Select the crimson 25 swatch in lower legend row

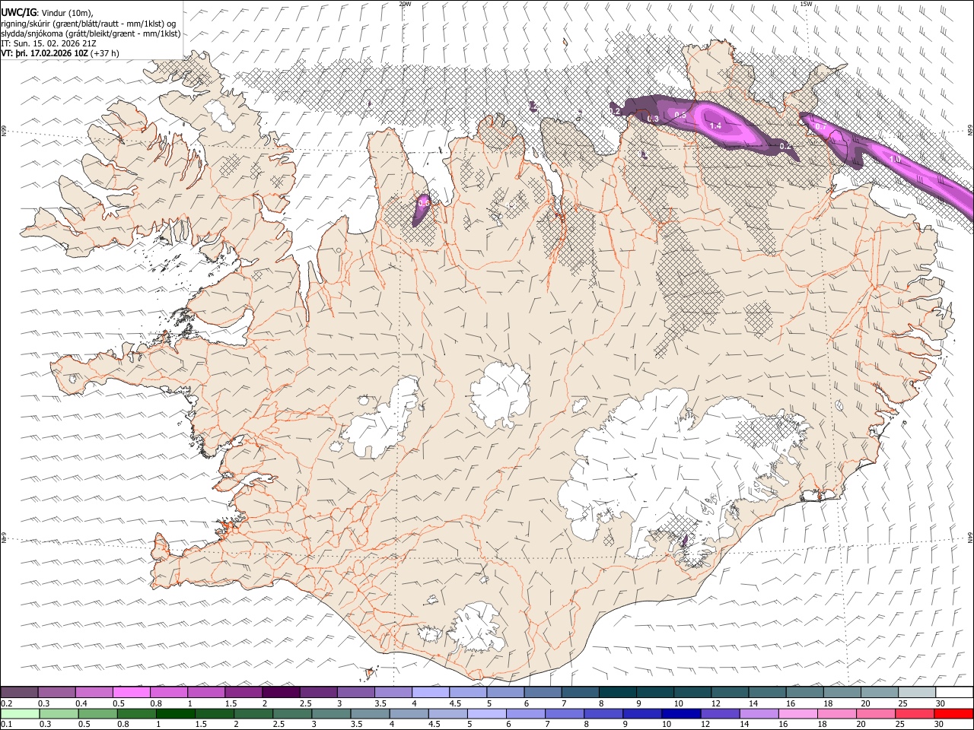(914, 713)
